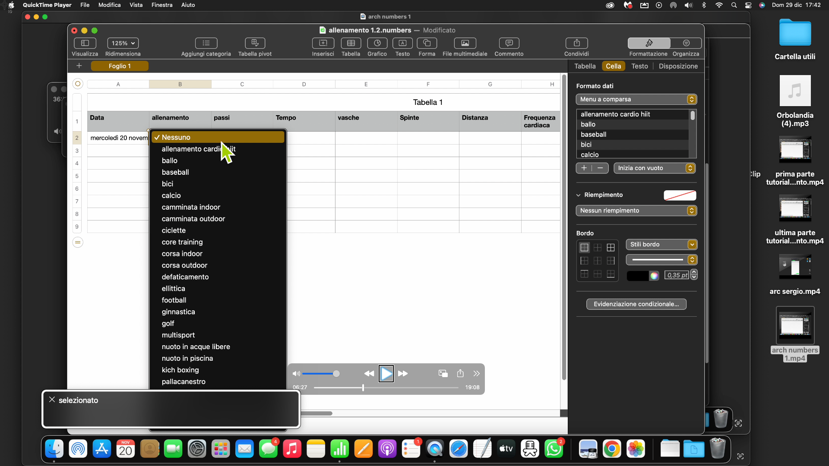Image resolution: width=829 pixels, height=466 pixels.
Task: Open the Grafico chart tool
Action: coord(377,43)
